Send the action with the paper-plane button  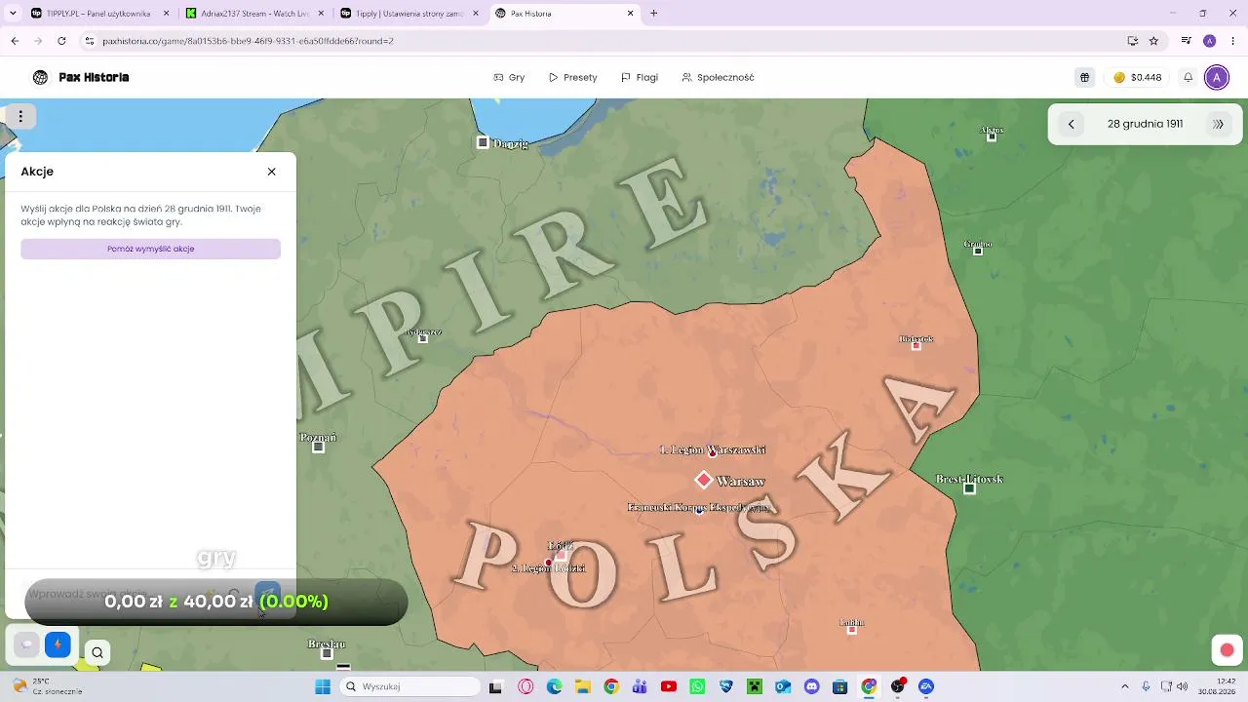[x=267, y=594]
